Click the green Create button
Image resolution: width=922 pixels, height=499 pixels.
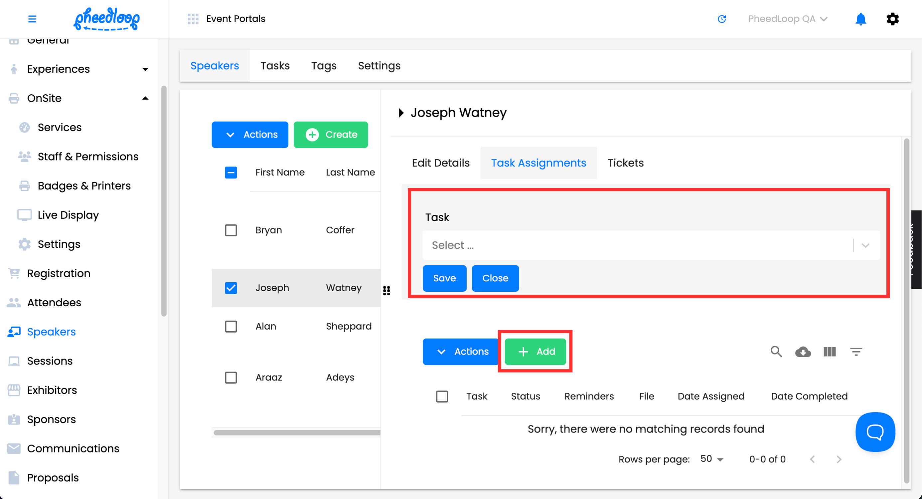(331, 135)
